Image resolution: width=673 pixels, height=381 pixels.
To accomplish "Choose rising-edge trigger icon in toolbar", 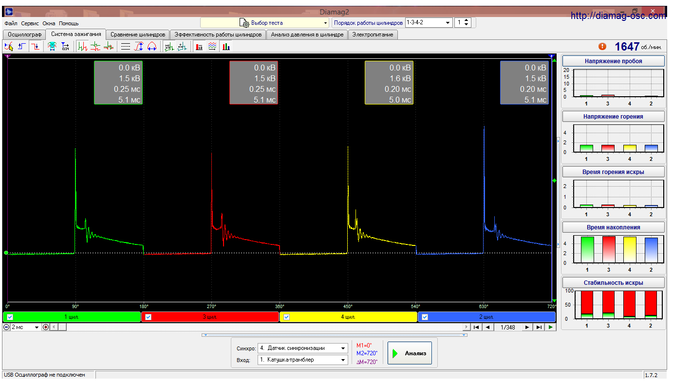I will pyautogui.click(x=22, y=47).
